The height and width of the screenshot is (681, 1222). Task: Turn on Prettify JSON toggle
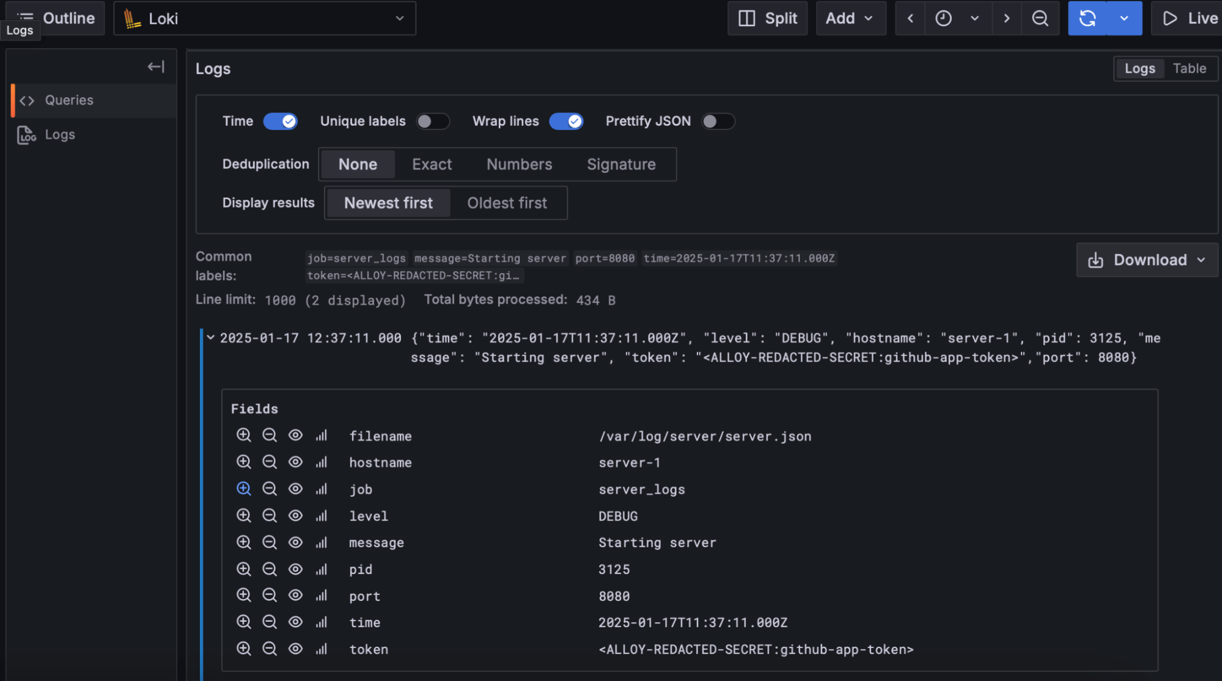718,121
